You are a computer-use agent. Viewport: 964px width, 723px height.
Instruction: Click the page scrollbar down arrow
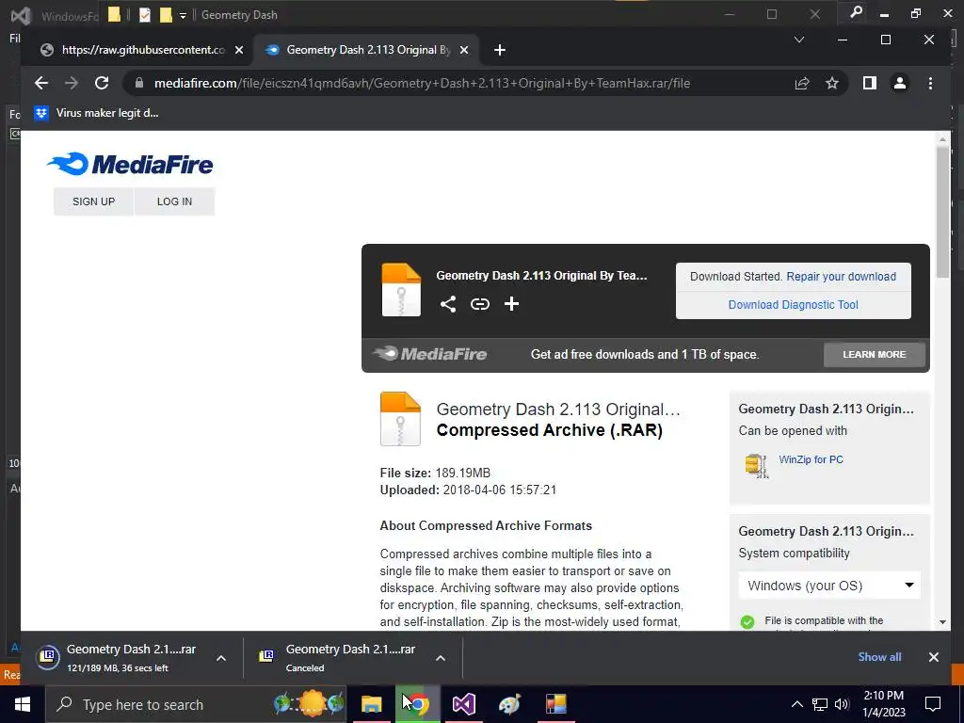pos(942,622)
